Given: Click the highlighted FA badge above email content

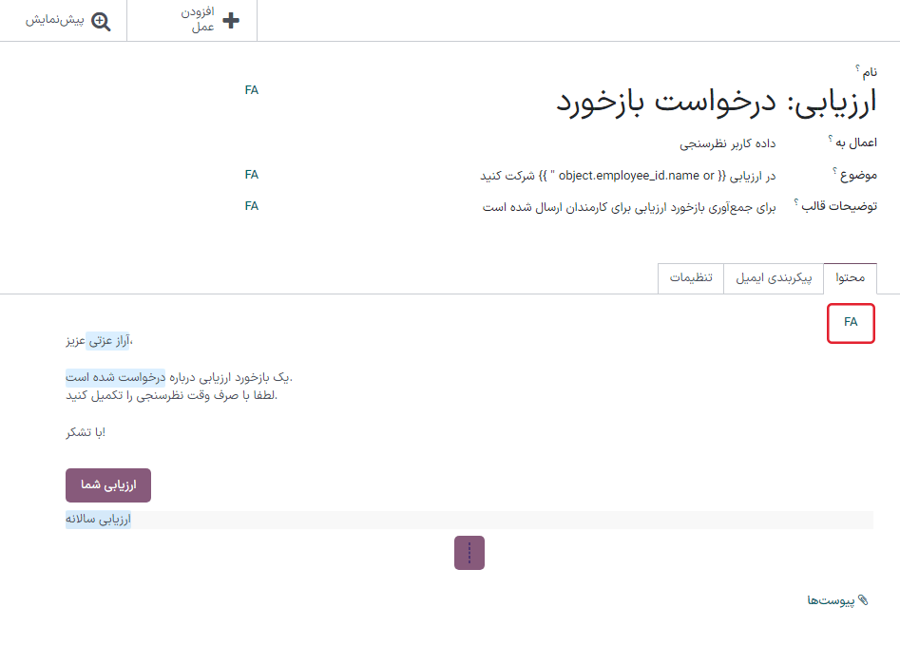Looking at the screenshot, I should pyautogui.click(x=850, y=323).
